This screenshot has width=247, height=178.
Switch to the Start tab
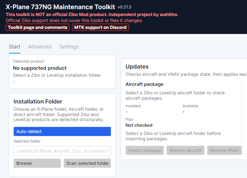14,47
